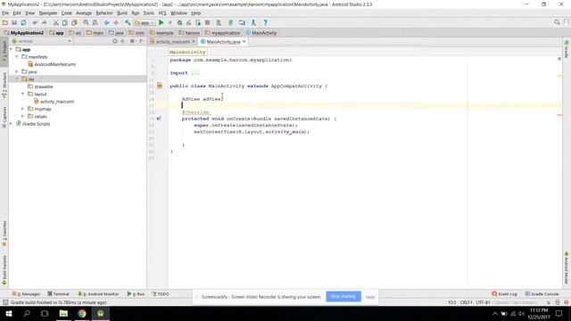This screenshot has width=571, height=321.
Task: Click the hide project panel icon
Action: (141, 41)
